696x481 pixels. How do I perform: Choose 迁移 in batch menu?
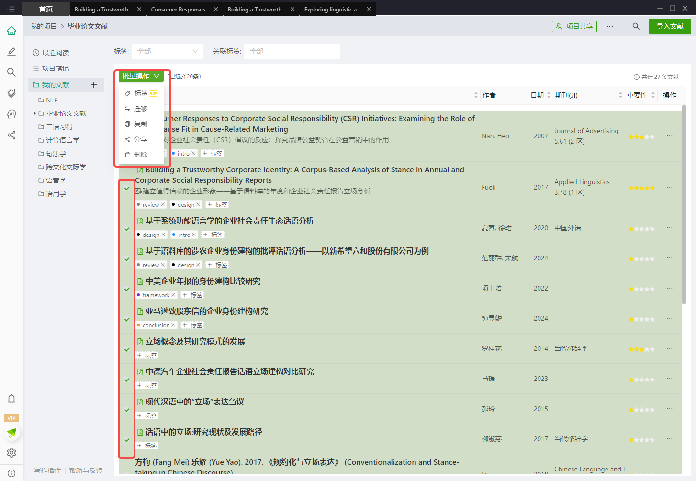141,109
